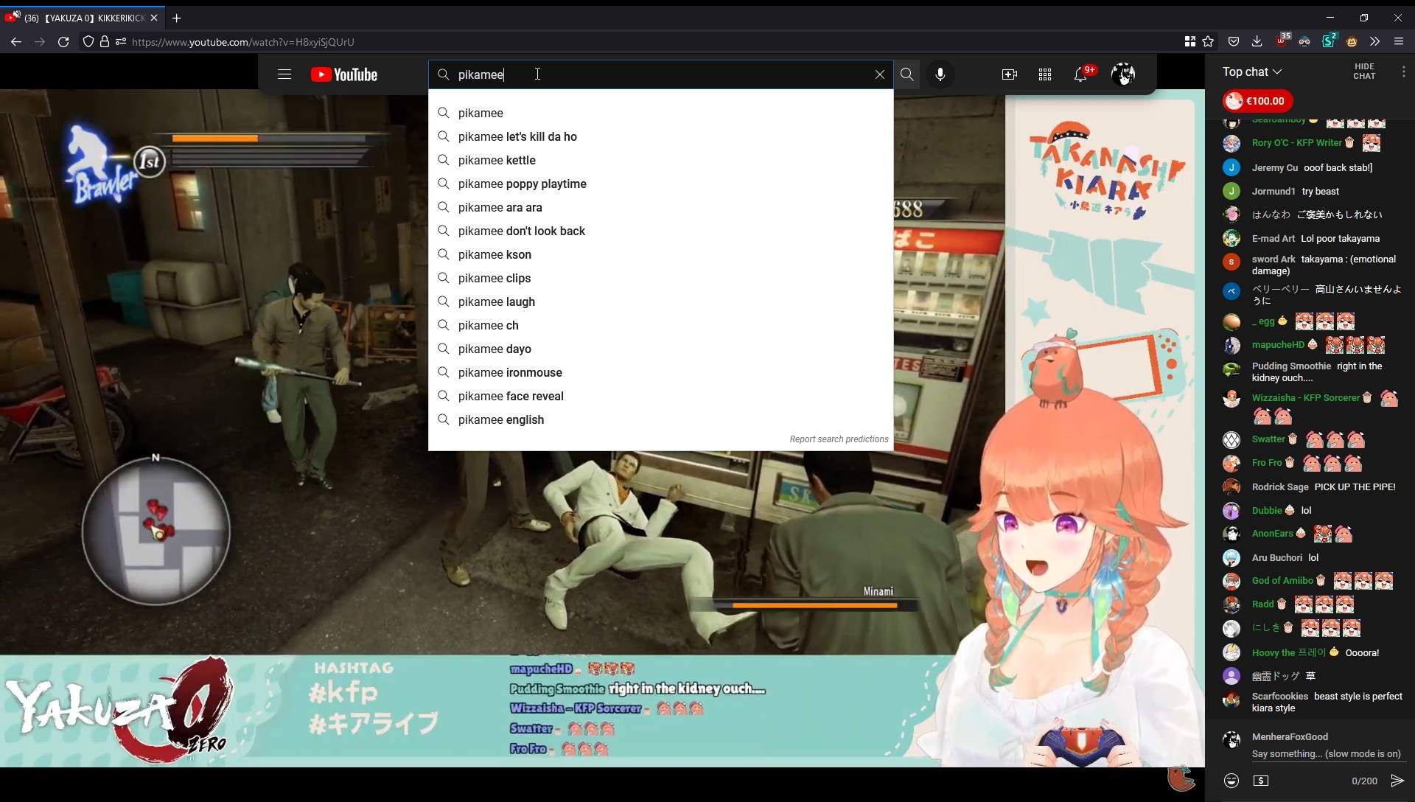Open the Create video menu
Screen dimensions: 1415x802
pyautogui.click(x=1010, y=74)
